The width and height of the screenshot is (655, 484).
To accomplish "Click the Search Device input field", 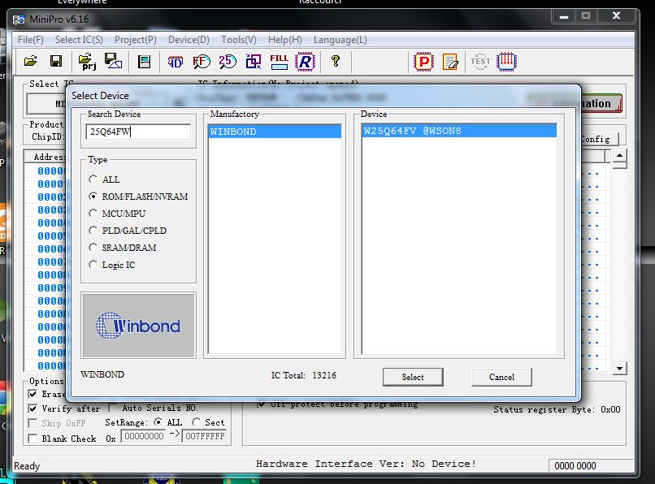I will coord(138,132).
